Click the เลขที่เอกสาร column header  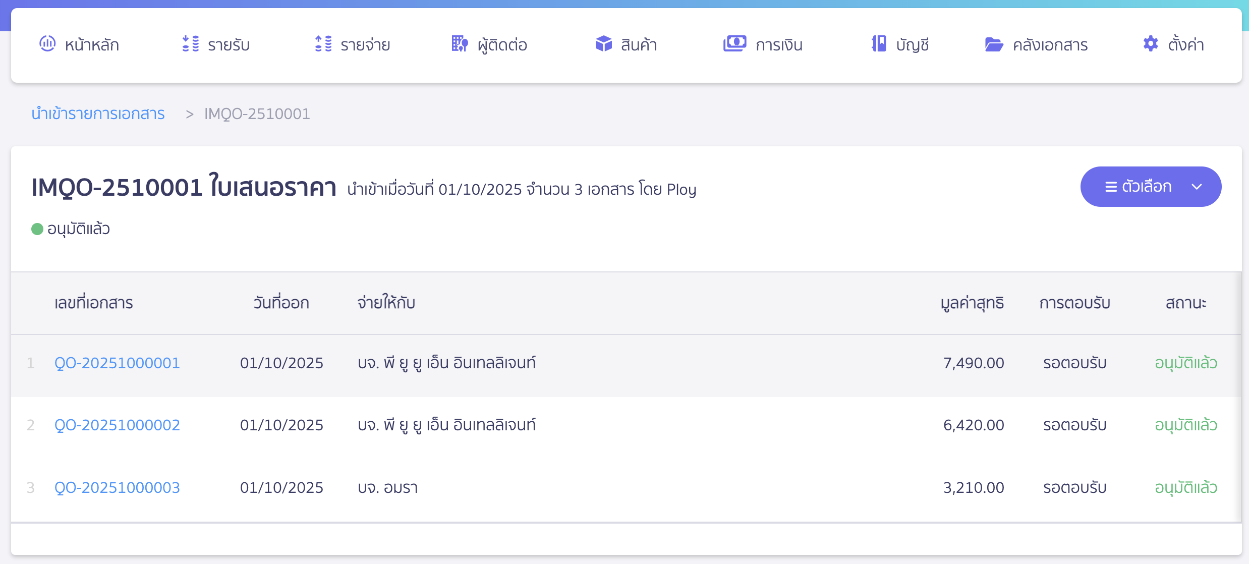tap(93, 303)
